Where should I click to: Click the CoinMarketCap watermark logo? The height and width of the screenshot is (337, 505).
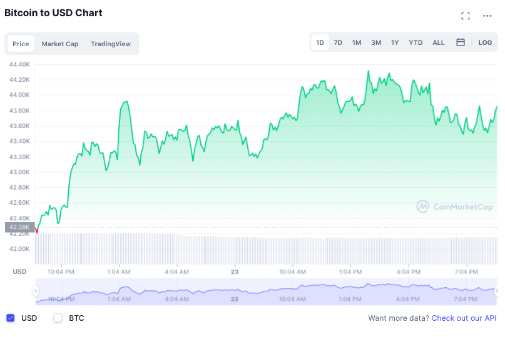[x=455, y=207]
